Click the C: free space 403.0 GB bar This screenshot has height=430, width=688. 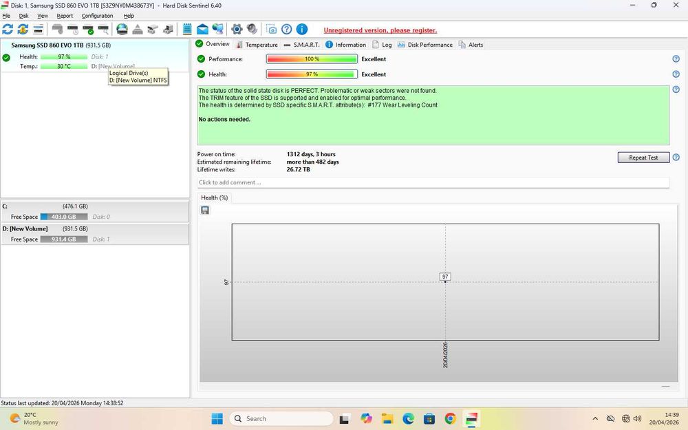[x=64, y=217]
